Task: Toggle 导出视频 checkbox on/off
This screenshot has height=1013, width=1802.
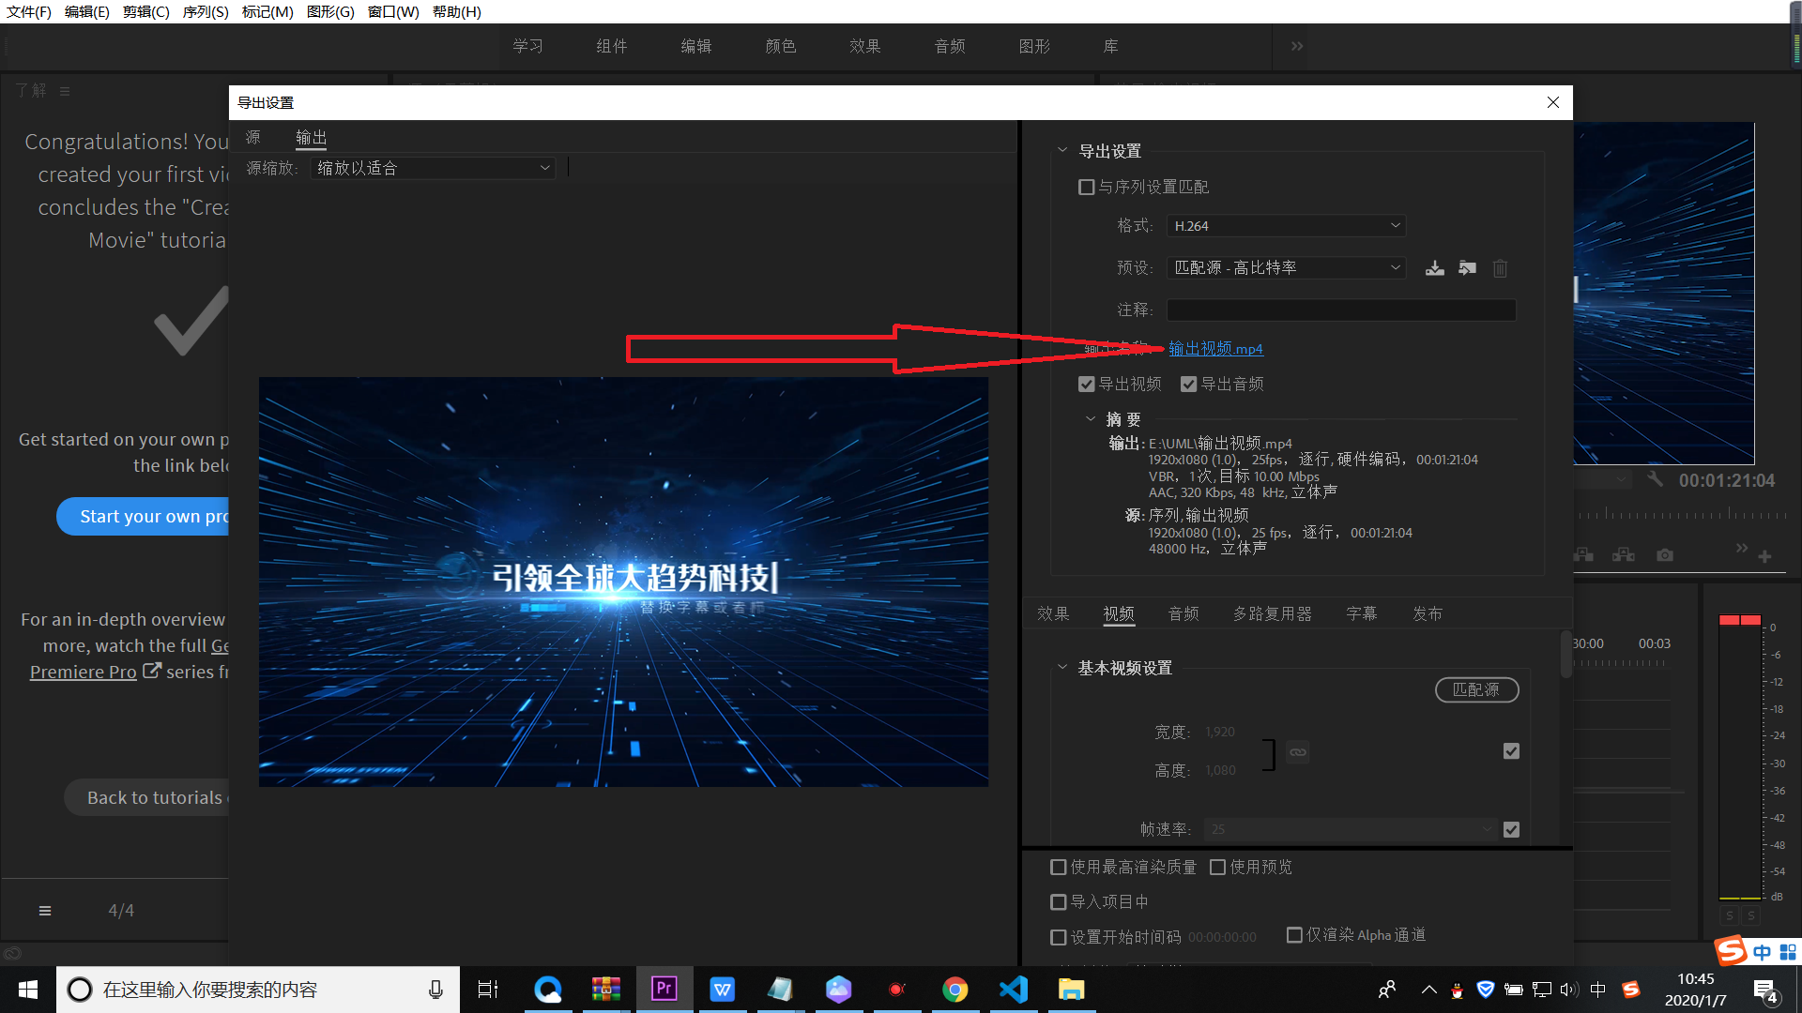Action: tap(1085, 384)
